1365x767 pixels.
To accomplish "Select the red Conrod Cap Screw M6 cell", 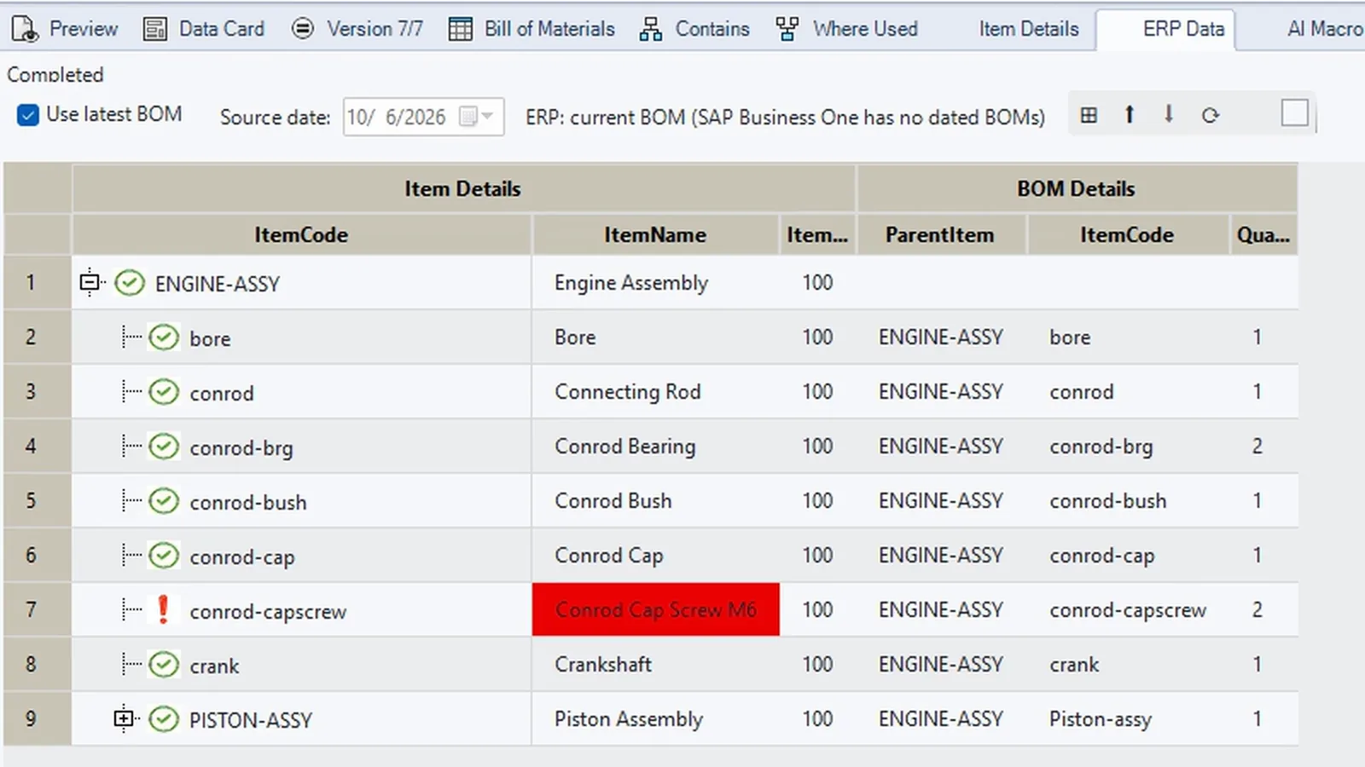I will tap(655, 609).
